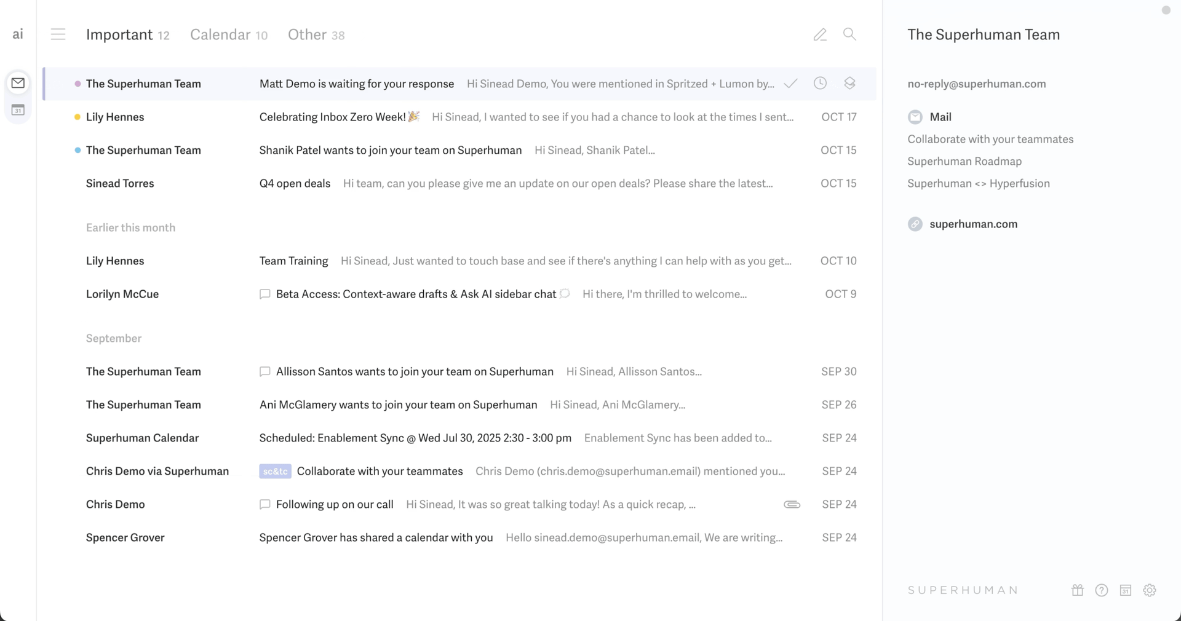Click the gift icon to refer a friend
This screenshot has width=1181, height=621.
pyautogui.click(x=1077, y=590)
